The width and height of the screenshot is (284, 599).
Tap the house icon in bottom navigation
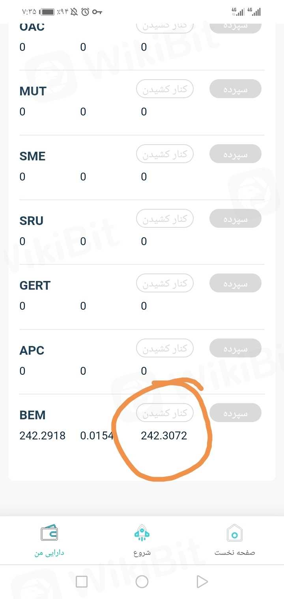click(235, 534)
